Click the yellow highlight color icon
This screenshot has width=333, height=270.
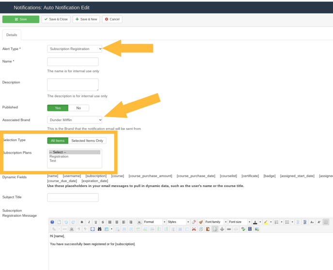coord(266,222)
